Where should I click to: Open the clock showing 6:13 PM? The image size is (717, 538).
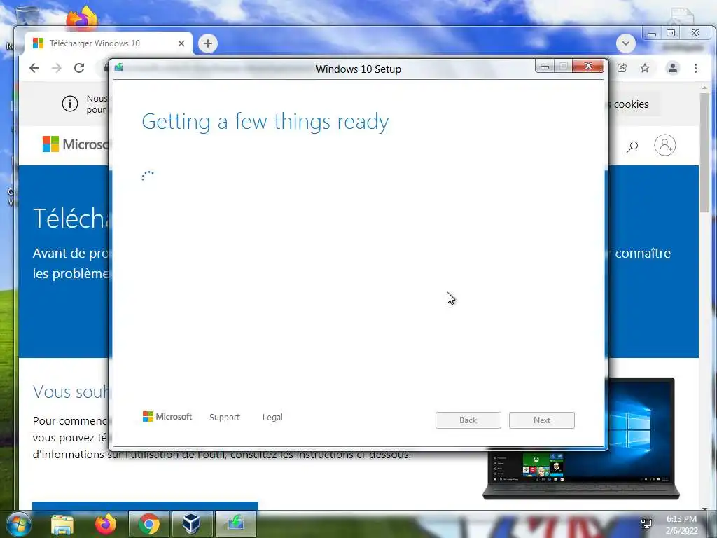[x=681, y=525]
